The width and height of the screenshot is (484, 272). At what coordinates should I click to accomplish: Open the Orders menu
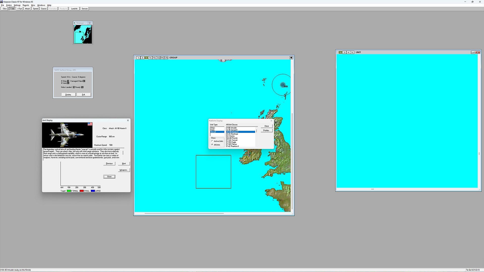9,5
